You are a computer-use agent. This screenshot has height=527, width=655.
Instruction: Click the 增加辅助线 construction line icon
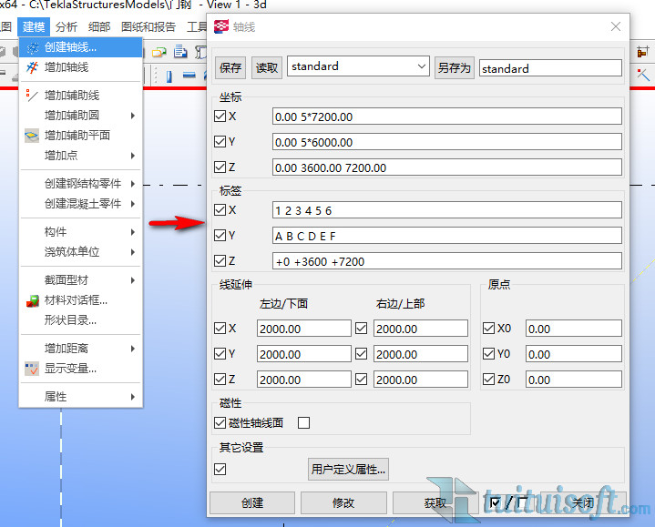pos(32,95)
